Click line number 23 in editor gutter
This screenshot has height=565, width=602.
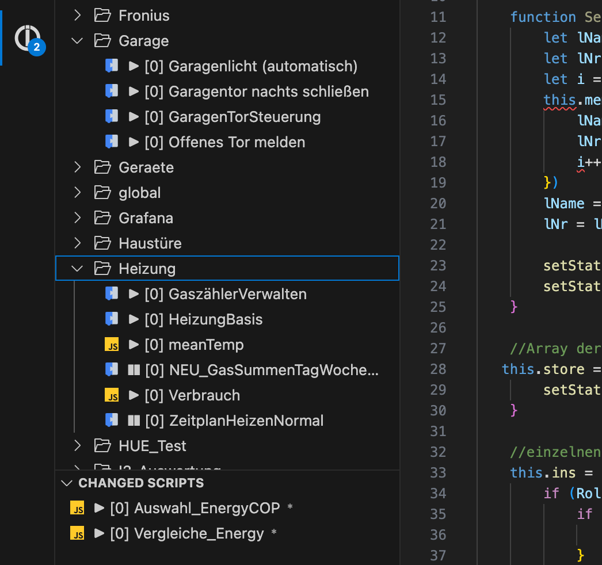coord(438,265)
